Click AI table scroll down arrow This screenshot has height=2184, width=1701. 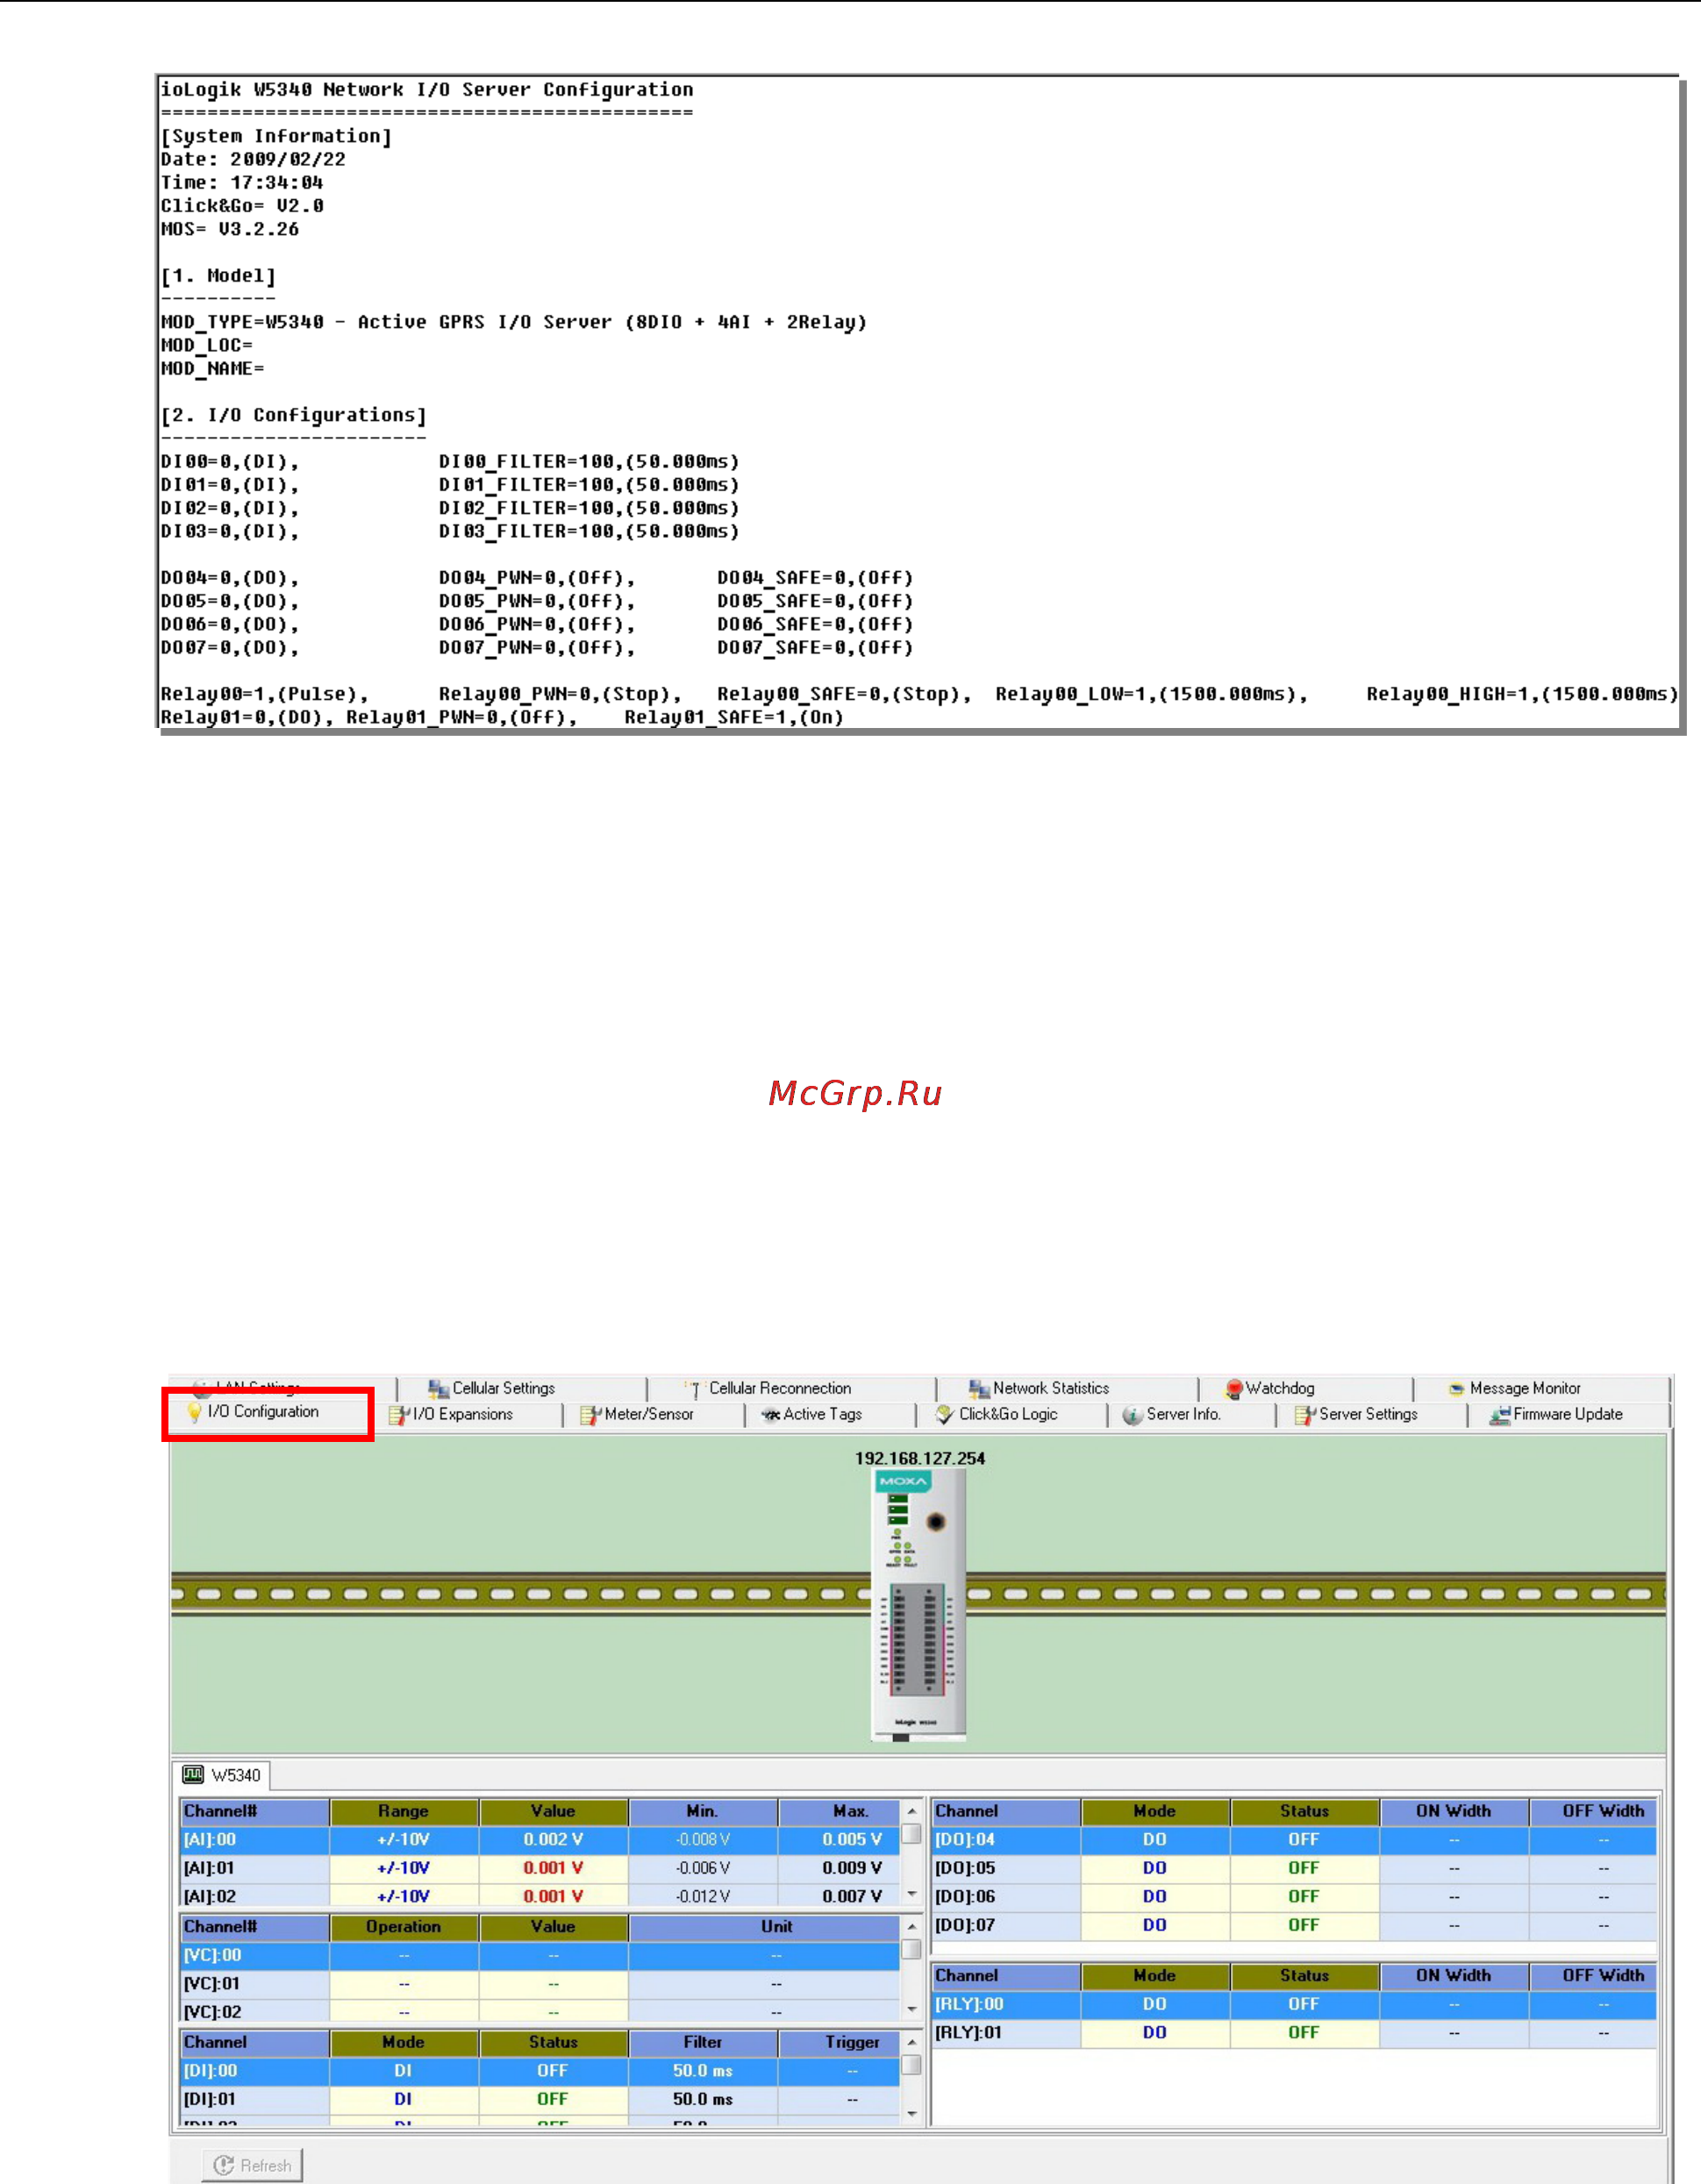coord(911,1894)
